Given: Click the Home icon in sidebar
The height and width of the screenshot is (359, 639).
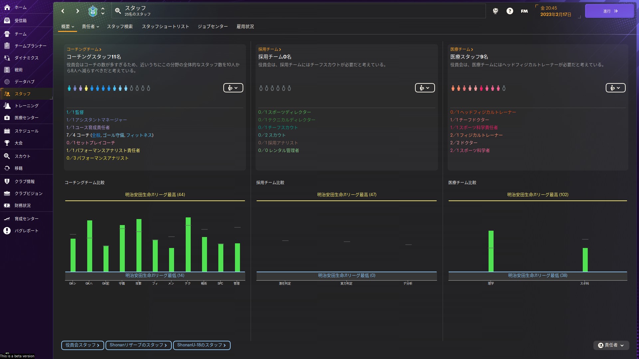Looking at the screenshot, I should [7, 7].
